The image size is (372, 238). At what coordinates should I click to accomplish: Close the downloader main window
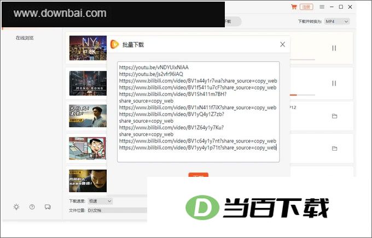coord(350,7)
